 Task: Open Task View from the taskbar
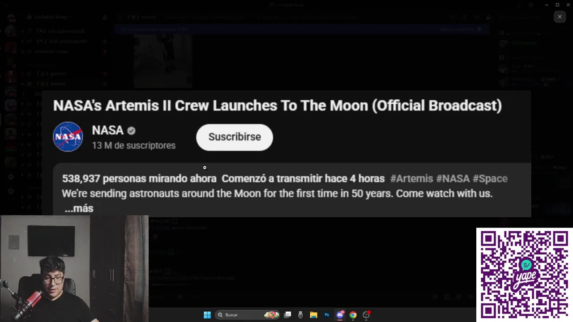point(288,315)
